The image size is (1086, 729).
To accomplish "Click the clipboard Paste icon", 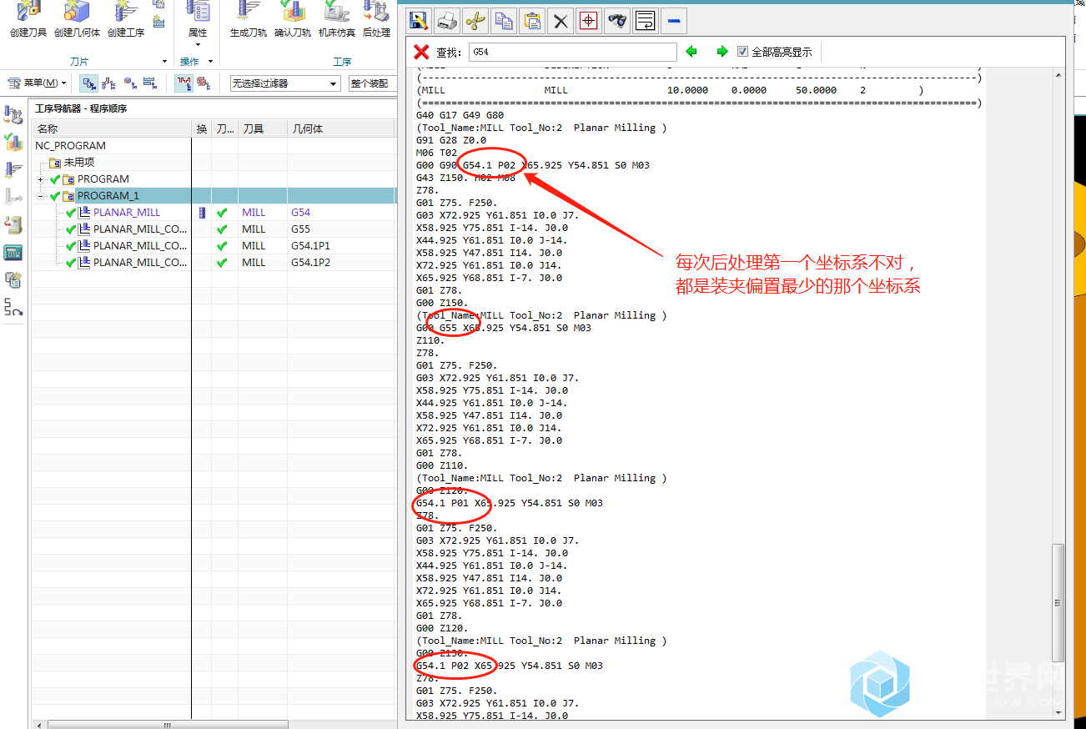I will [x=531, y=21].
